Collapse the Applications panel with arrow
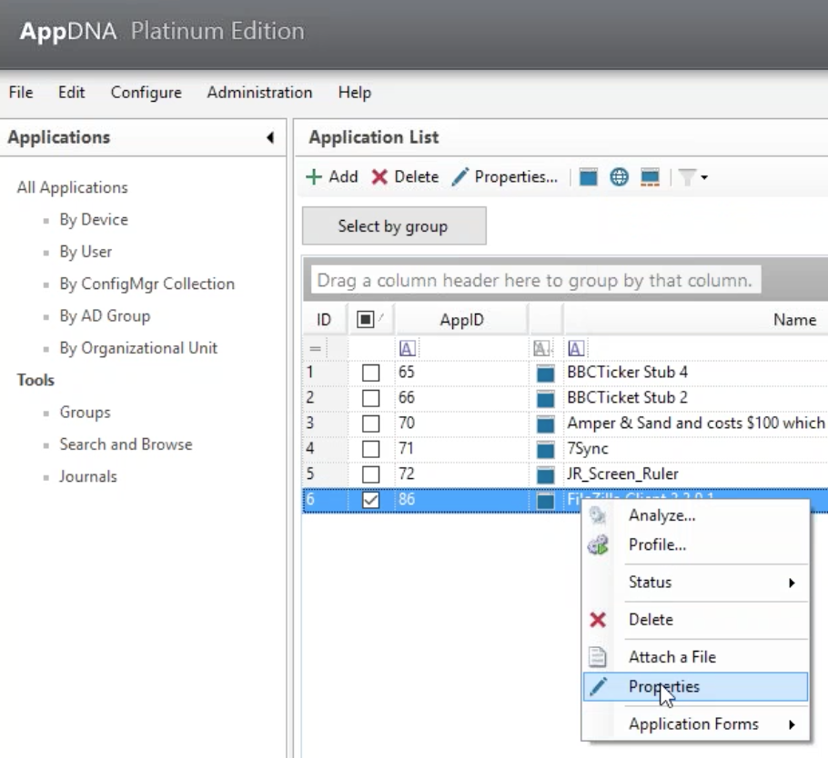Viewport: 828px width, 758px height. pos(270,138)
